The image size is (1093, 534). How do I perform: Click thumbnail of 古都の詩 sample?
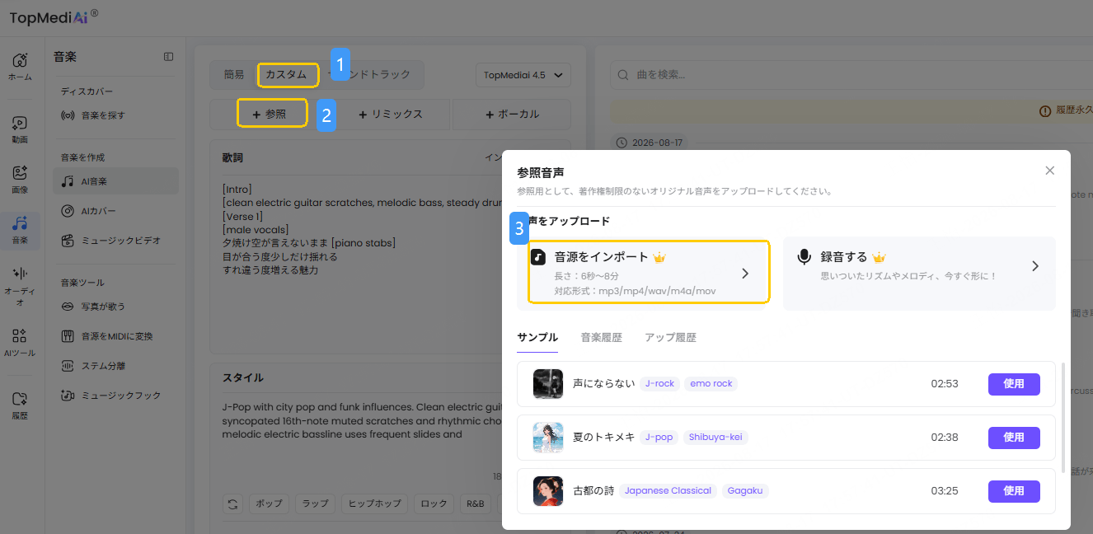click(x=548, y=491)
